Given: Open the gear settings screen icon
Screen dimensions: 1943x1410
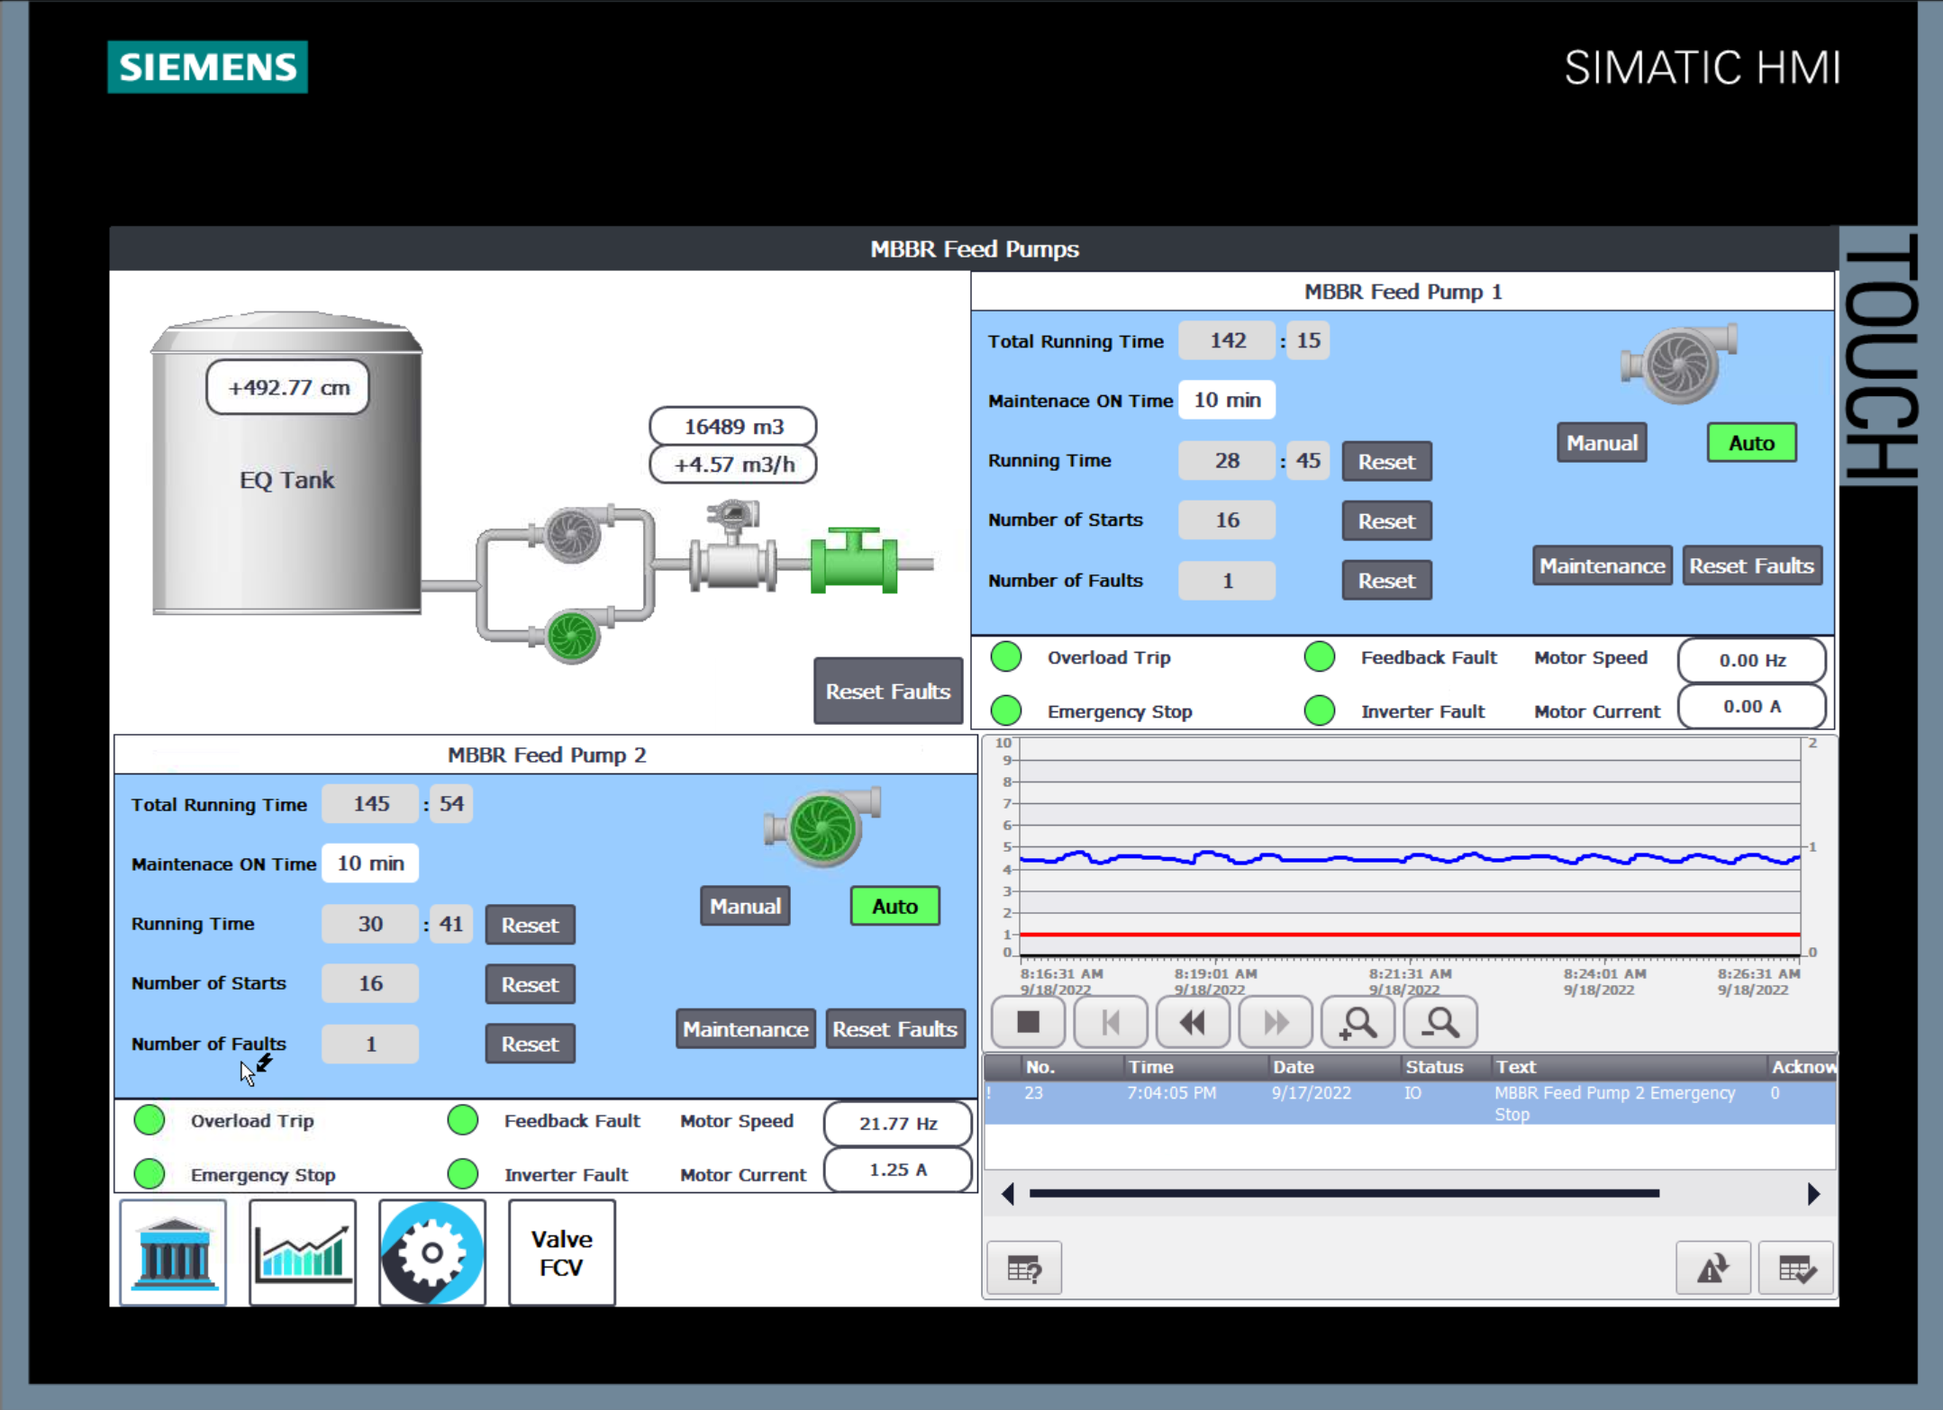Looking at the screenshot, I should (432, 1252).
